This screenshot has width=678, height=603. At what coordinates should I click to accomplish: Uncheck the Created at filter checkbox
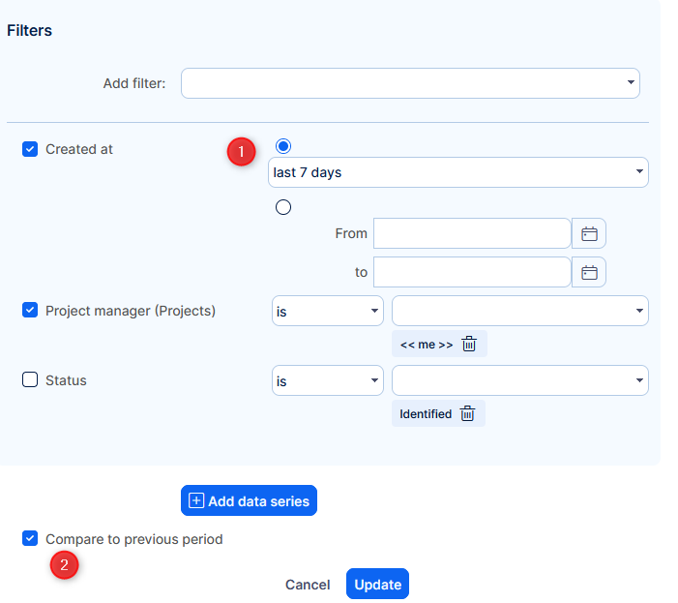(30, 149)
